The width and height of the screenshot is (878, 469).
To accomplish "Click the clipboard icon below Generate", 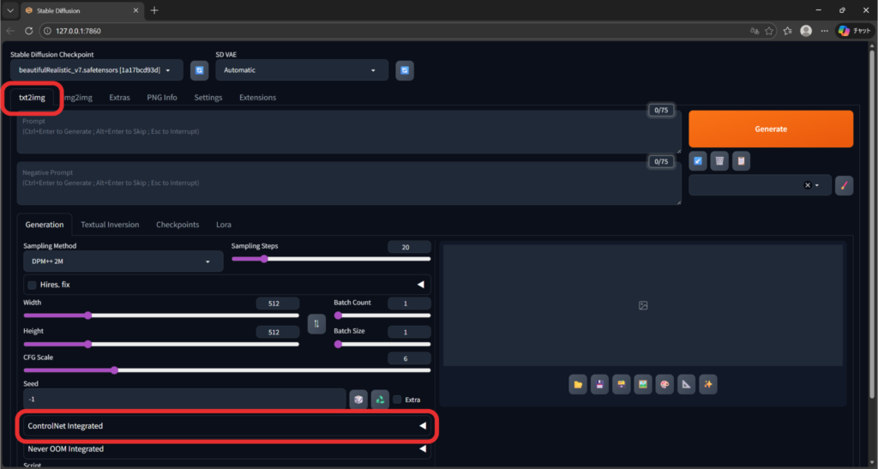I will tap(741, 160).
